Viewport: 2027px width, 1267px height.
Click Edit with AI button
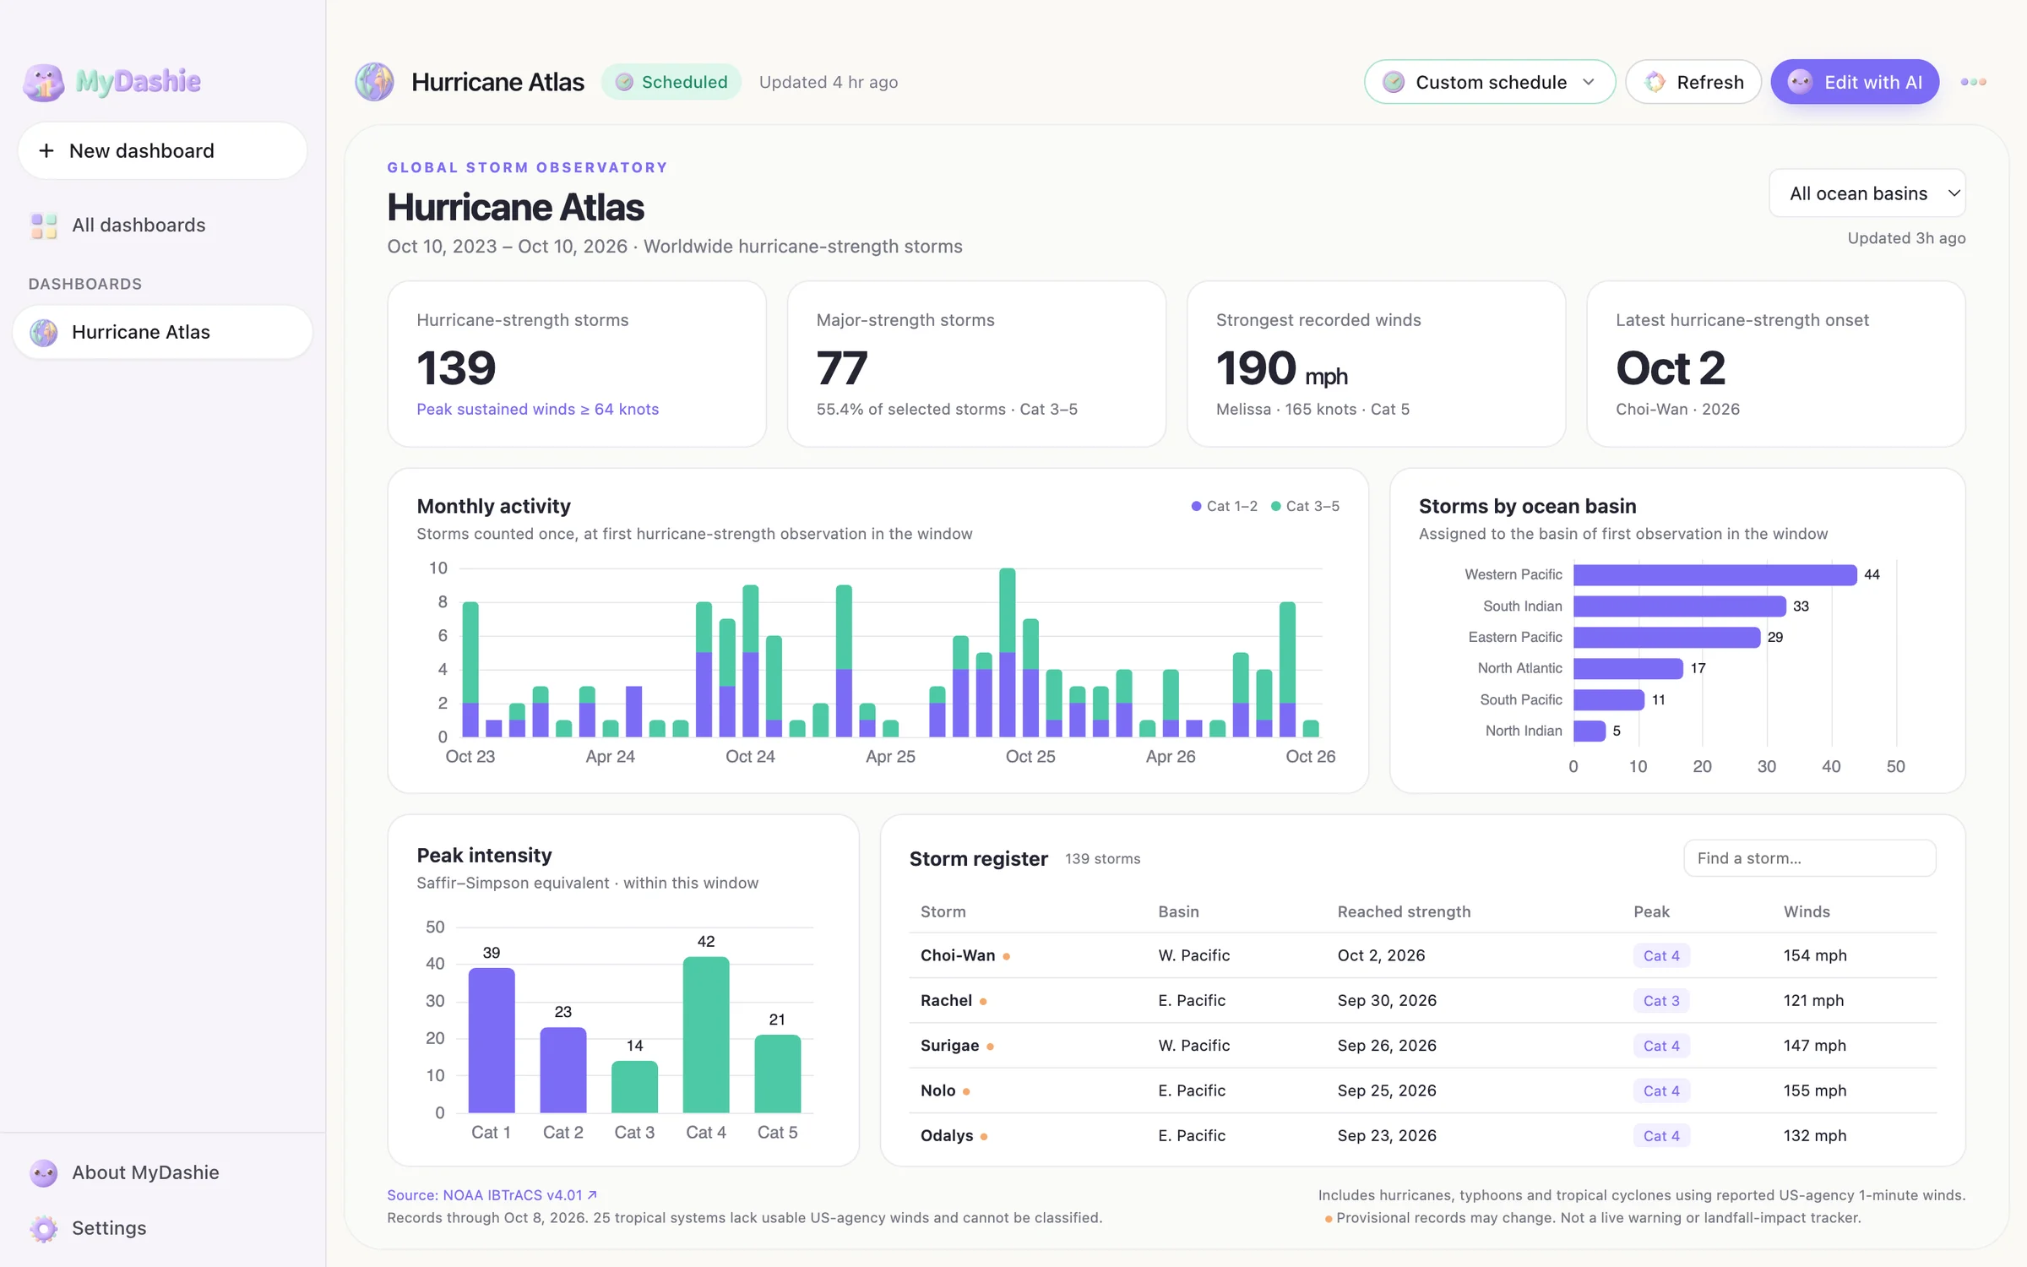[x=1855, y=82]
